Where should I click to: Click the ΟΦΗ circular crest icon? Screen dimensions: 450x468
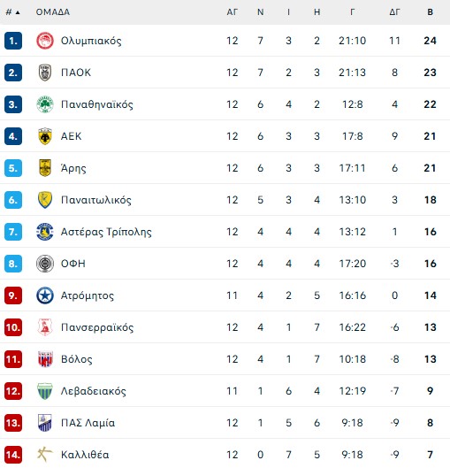(x=45, y=264)
